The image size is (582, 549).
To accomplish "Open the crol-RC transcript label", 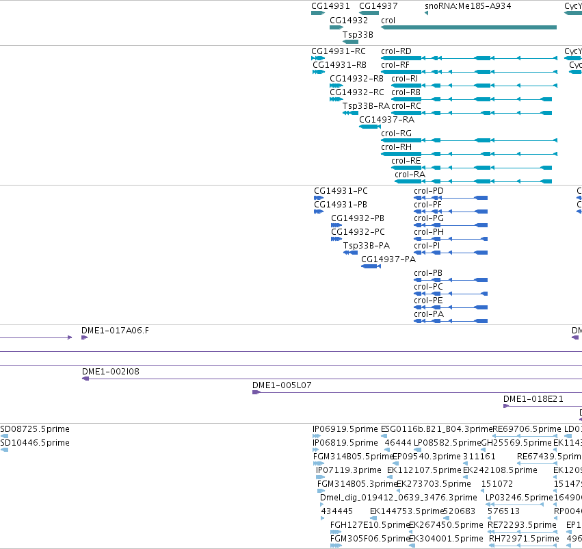I will tap(406, 106).
